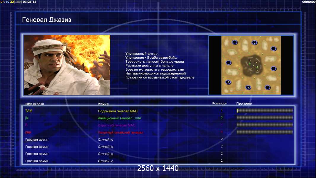Click start position 1 marker on minimap
This screenshot has height=178, width=316.
[268, 87]
